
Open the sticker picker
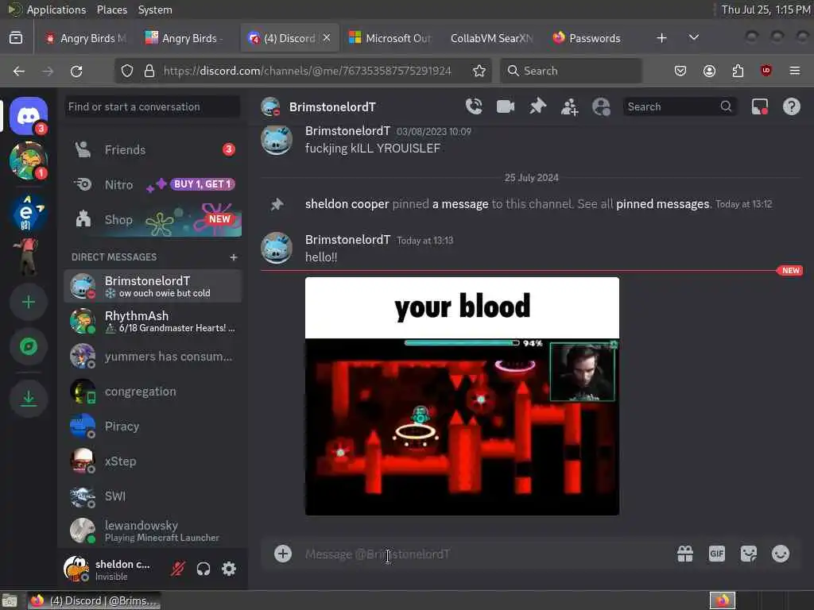[749, 554]
